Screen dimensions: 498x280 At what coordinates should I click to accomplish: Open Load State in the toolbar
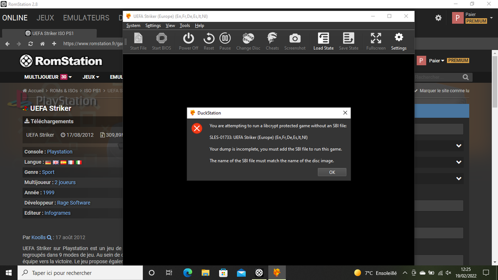tap(323, 41)
